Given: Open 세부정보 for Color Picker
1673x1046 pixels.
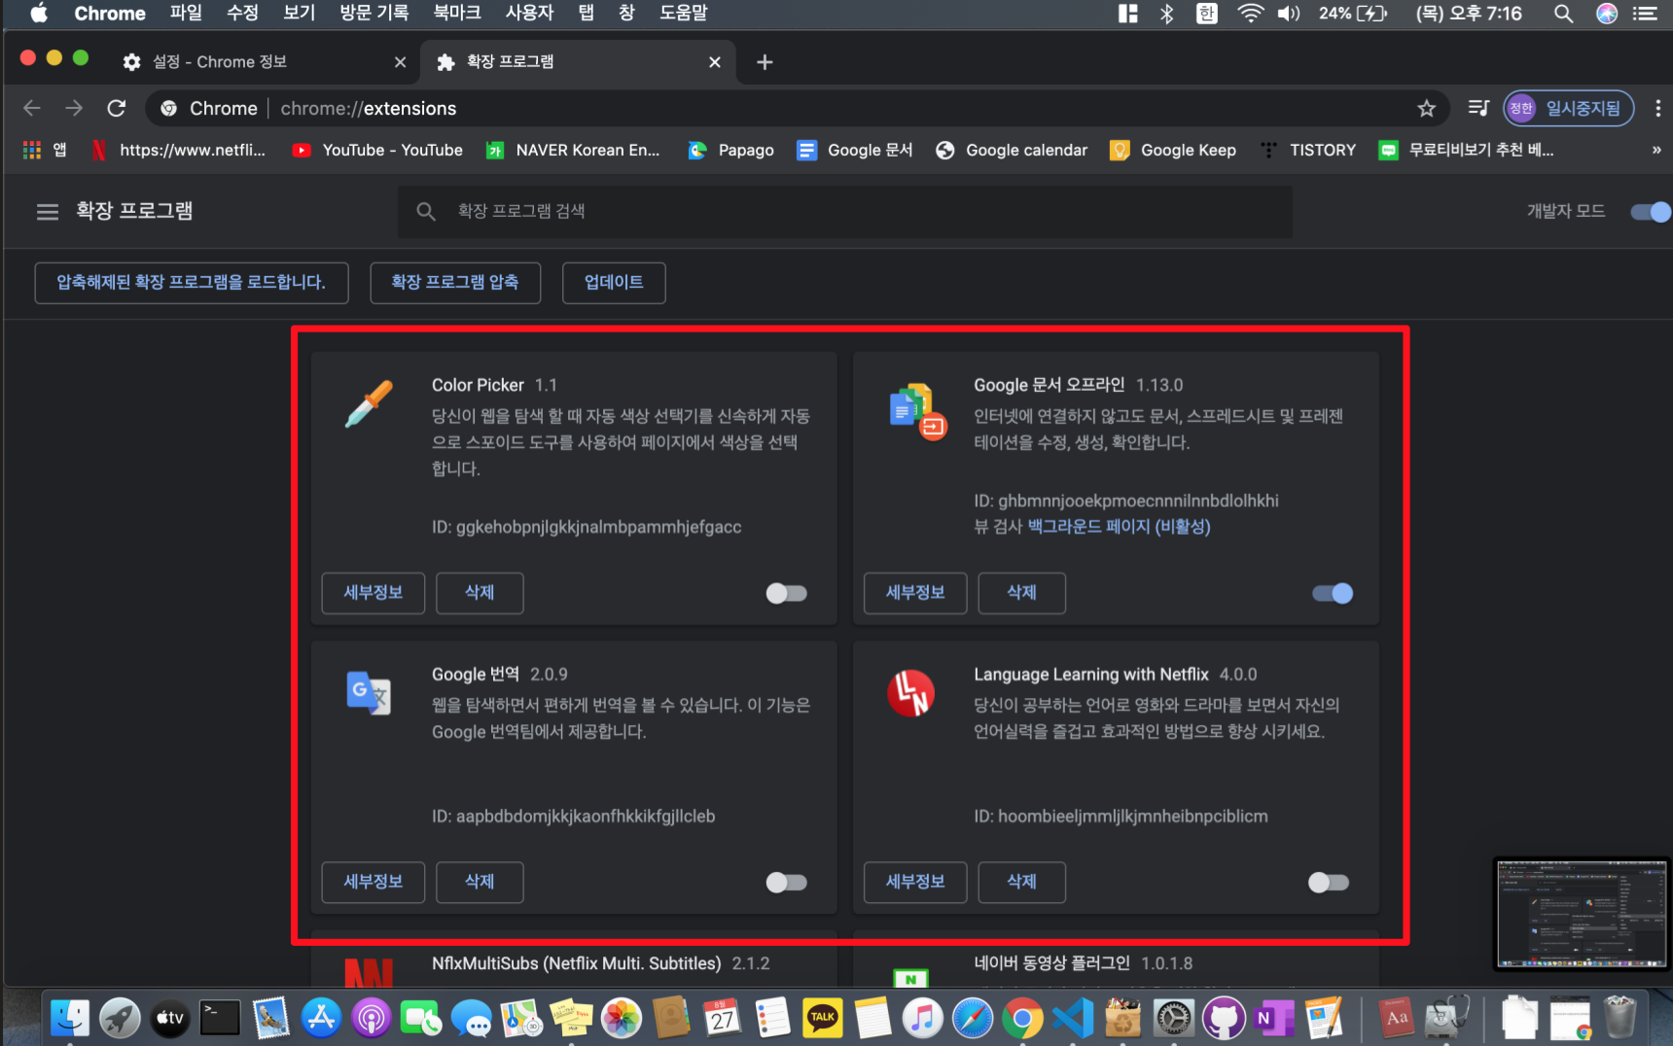Looking at the screenshot, I should click(374, 593).
